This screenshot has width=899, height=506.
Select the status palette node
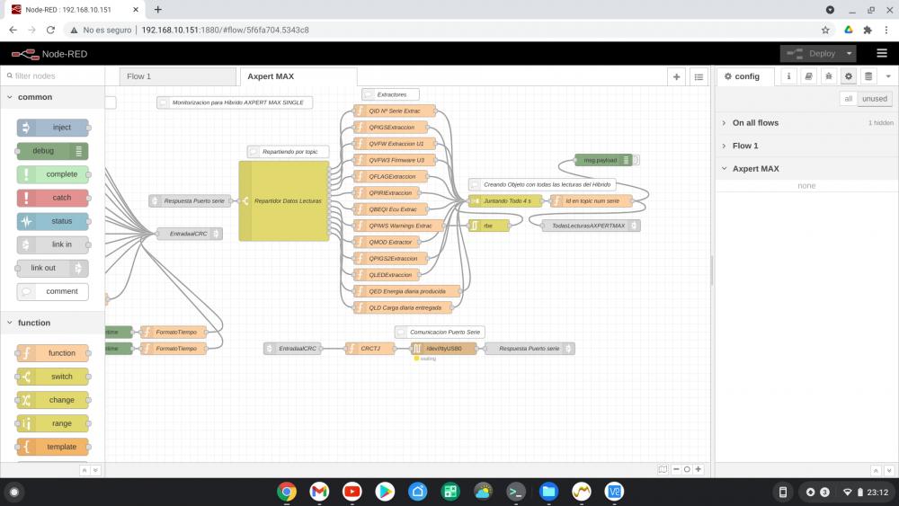(x=53, y=221)
